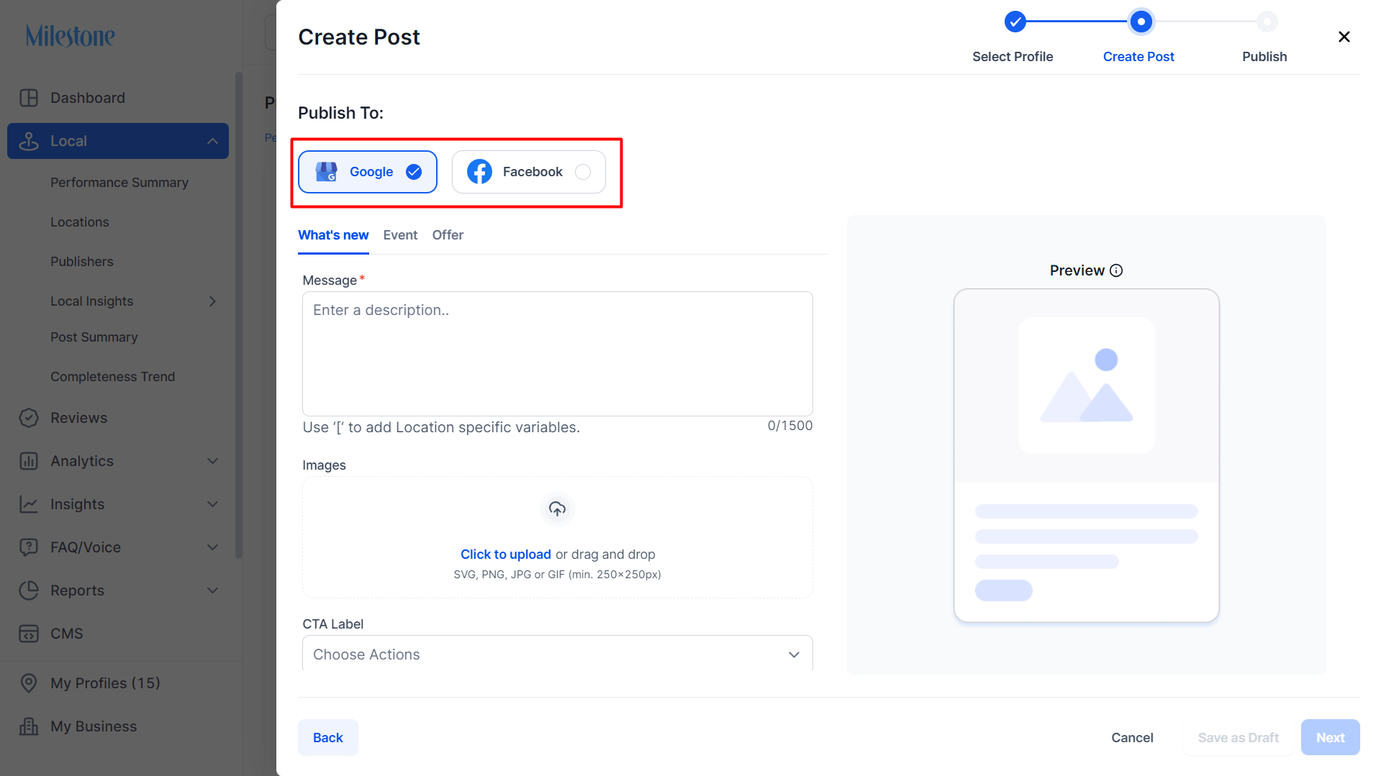
Task: Expand the Analytics menu chevron
Action: click(x=212, y=461)
